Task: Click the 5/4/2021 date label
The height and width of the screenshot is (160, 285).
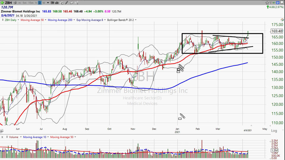Action: pos(8,16)
